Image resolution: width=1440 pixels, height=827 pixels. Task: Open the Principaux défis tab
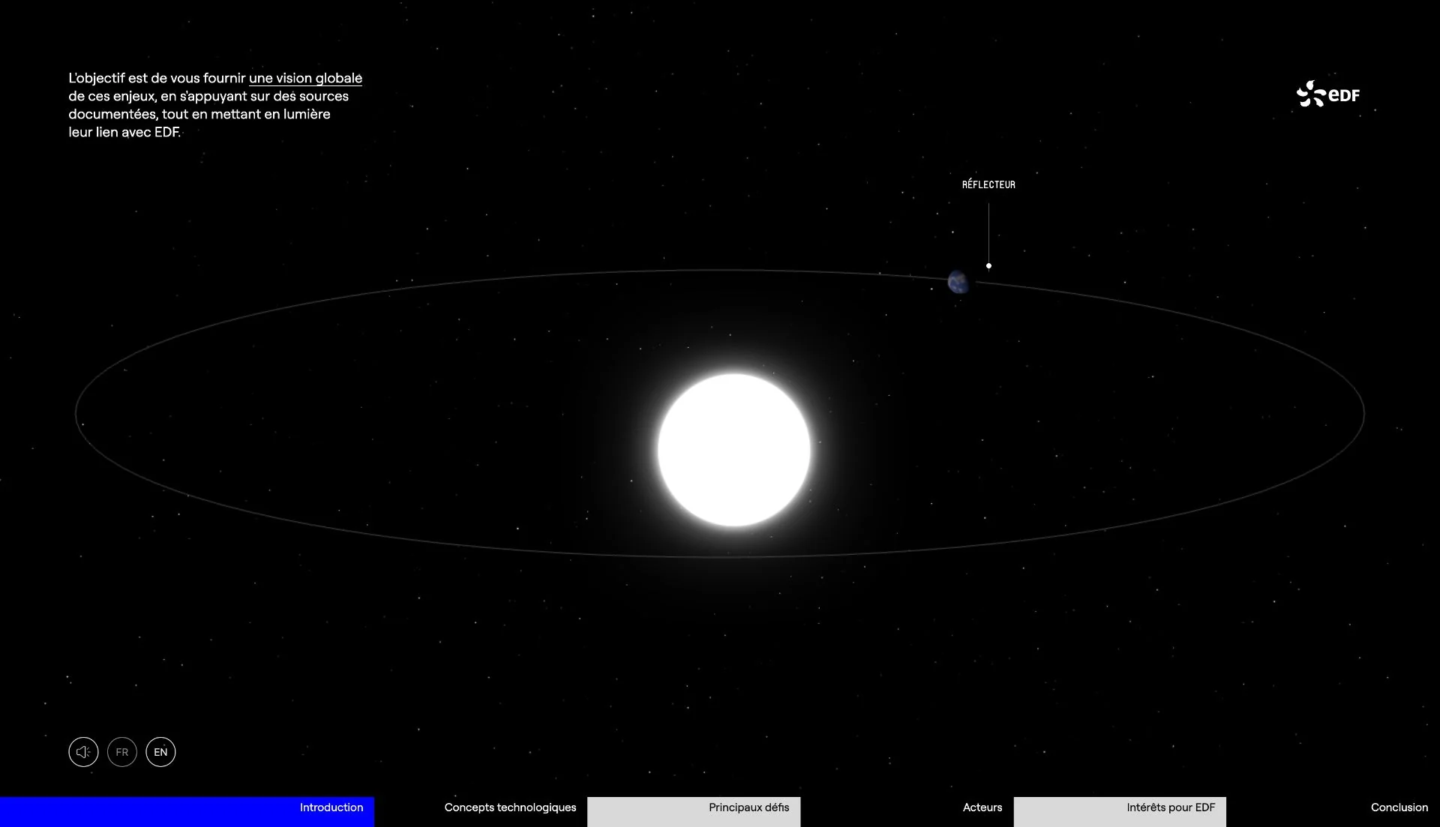[748, 808]
